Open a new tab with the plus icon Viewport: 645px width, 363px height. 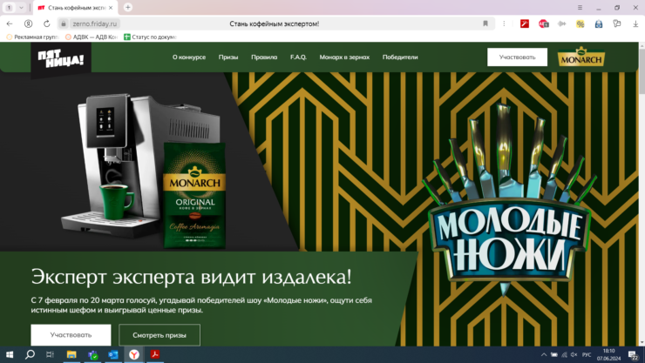click(128, 7)
